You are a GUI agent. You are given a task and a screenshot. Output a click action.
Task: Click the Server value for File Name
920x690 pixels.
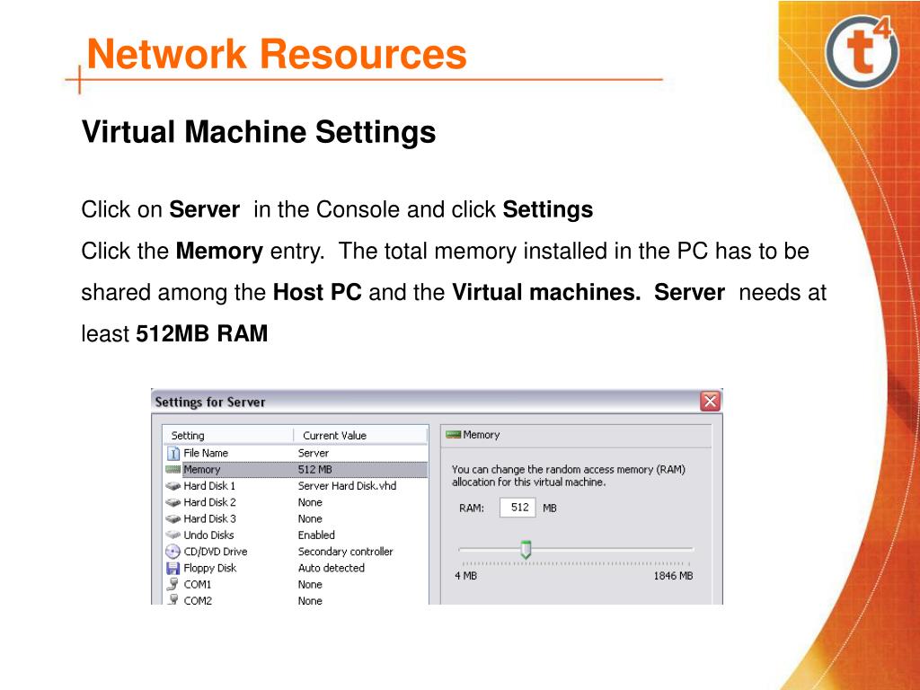[314, 453]
